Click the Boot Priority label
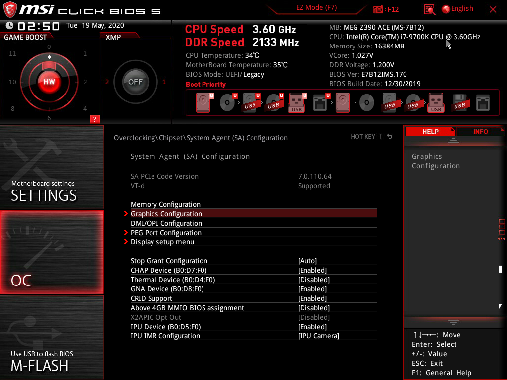 coord(205,84)
